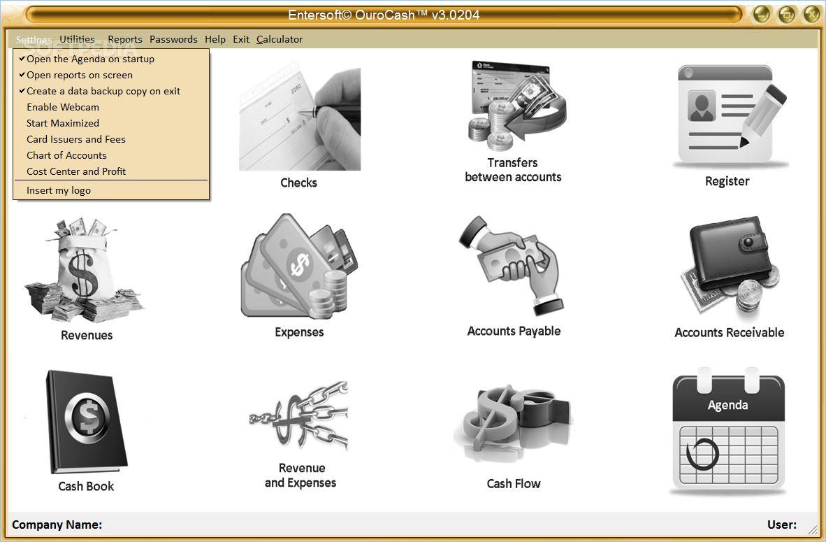Maximize the window with middle gold button

coord(786,14)
